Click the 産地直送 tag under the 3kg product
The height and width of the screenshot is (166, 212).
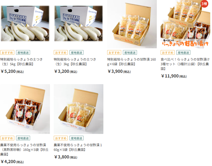pyautogui.click(x=77, y=52)
